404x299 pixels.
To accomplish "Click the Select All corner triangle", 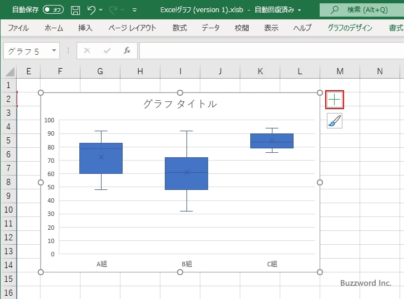I will pos(10,71).
